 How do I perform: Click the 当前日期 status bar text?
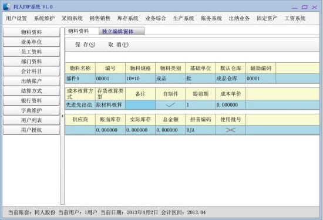pos(129,212)
